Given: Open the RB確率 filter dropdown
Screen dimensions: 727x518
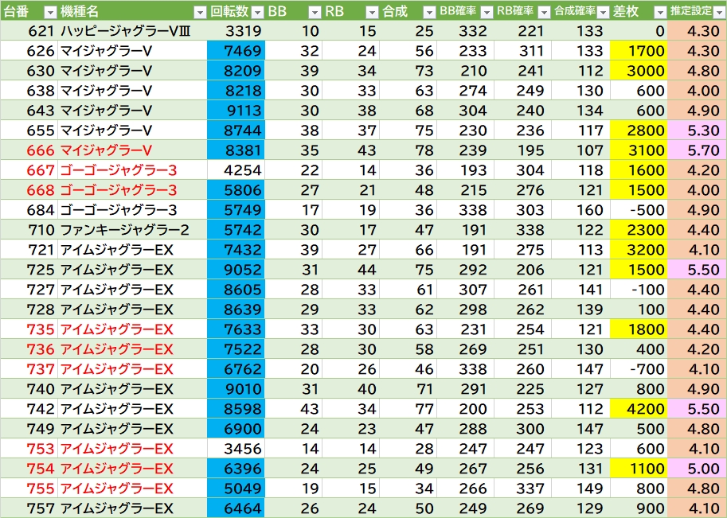Looking at the screenshot, I should [x=544, y=12].
